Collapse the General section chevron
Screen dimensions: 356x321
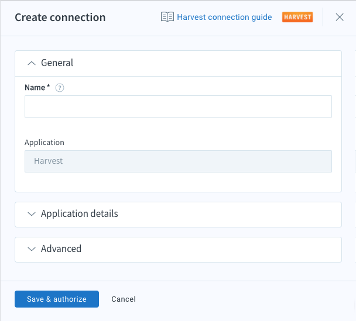click(x=32, y=63)
